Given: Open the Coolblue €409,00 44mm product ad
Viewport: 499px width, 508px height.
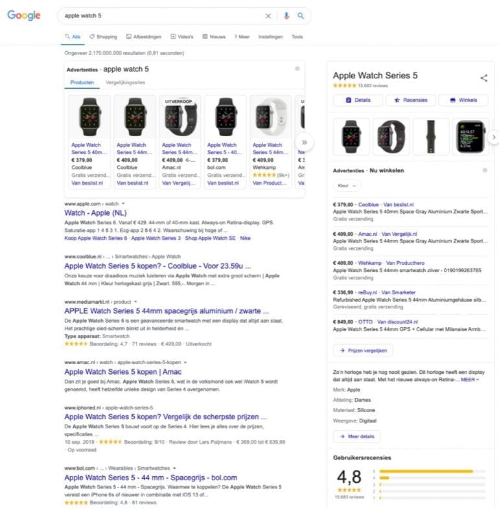Looking at the screenshot, I should click(x=135, y=141).
